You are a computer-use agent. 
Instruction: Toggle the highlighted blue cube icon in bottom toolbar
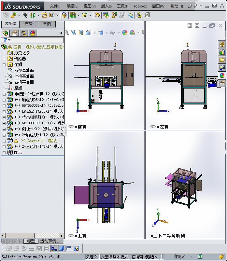click(x=62, y=248)
